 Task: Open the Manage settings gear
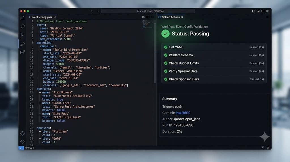(22, 142)
